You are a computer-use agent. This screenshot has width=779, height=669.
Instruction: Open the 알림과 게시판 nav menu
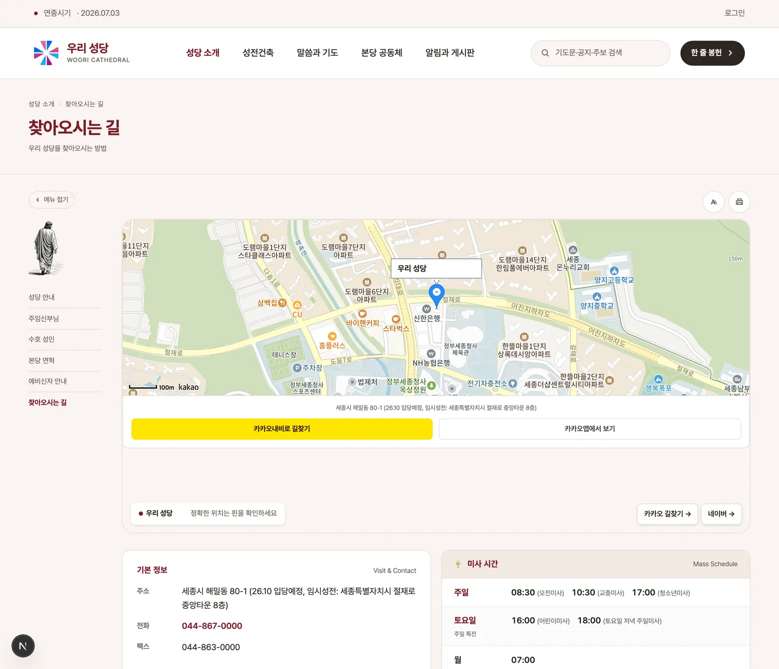[450, 53]
